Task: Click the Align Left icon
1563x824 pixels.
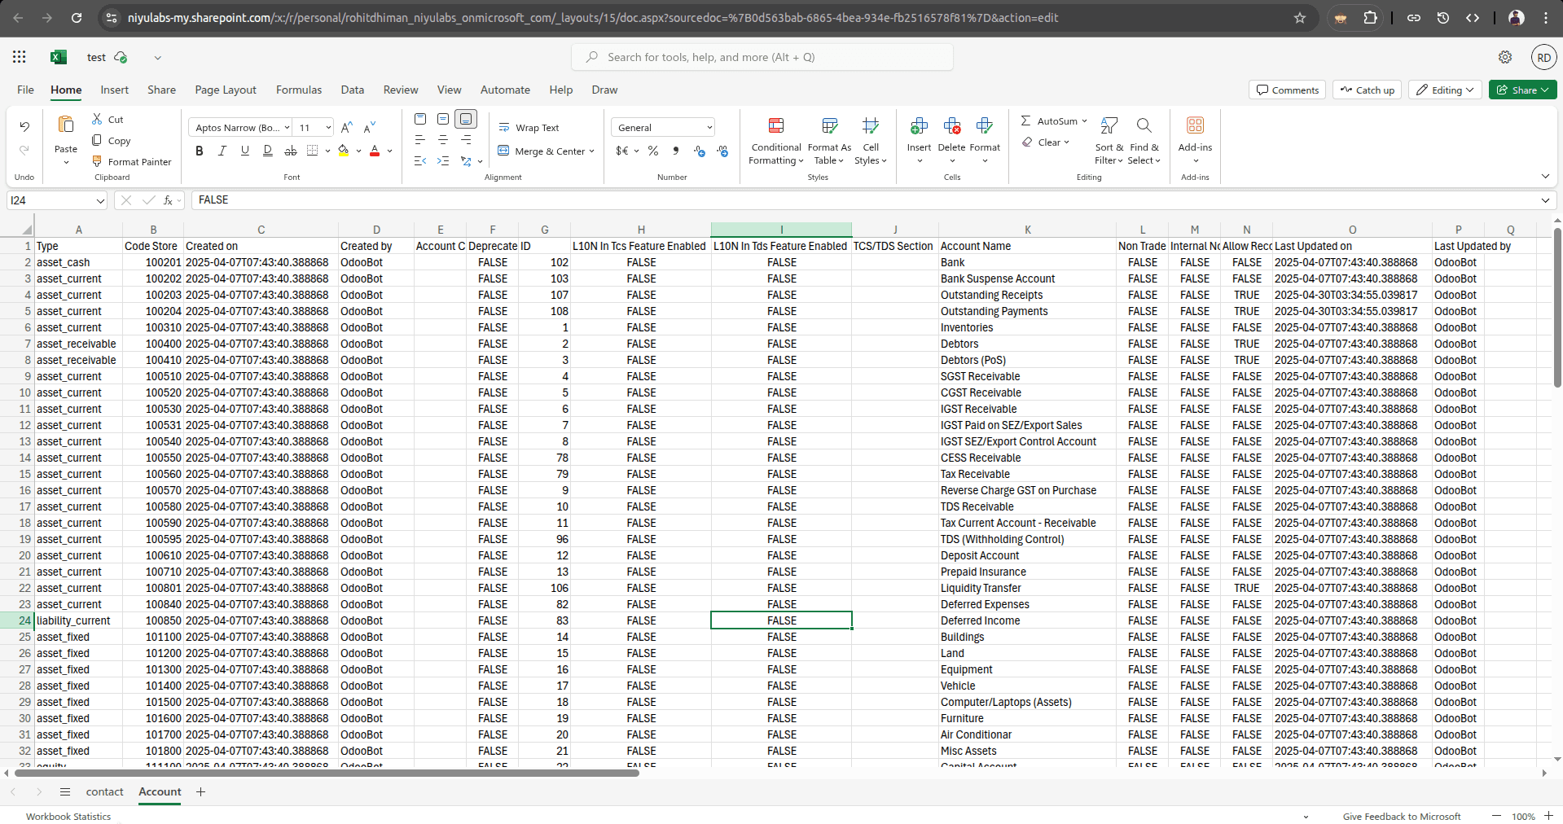Action: [x=420, y=140]
